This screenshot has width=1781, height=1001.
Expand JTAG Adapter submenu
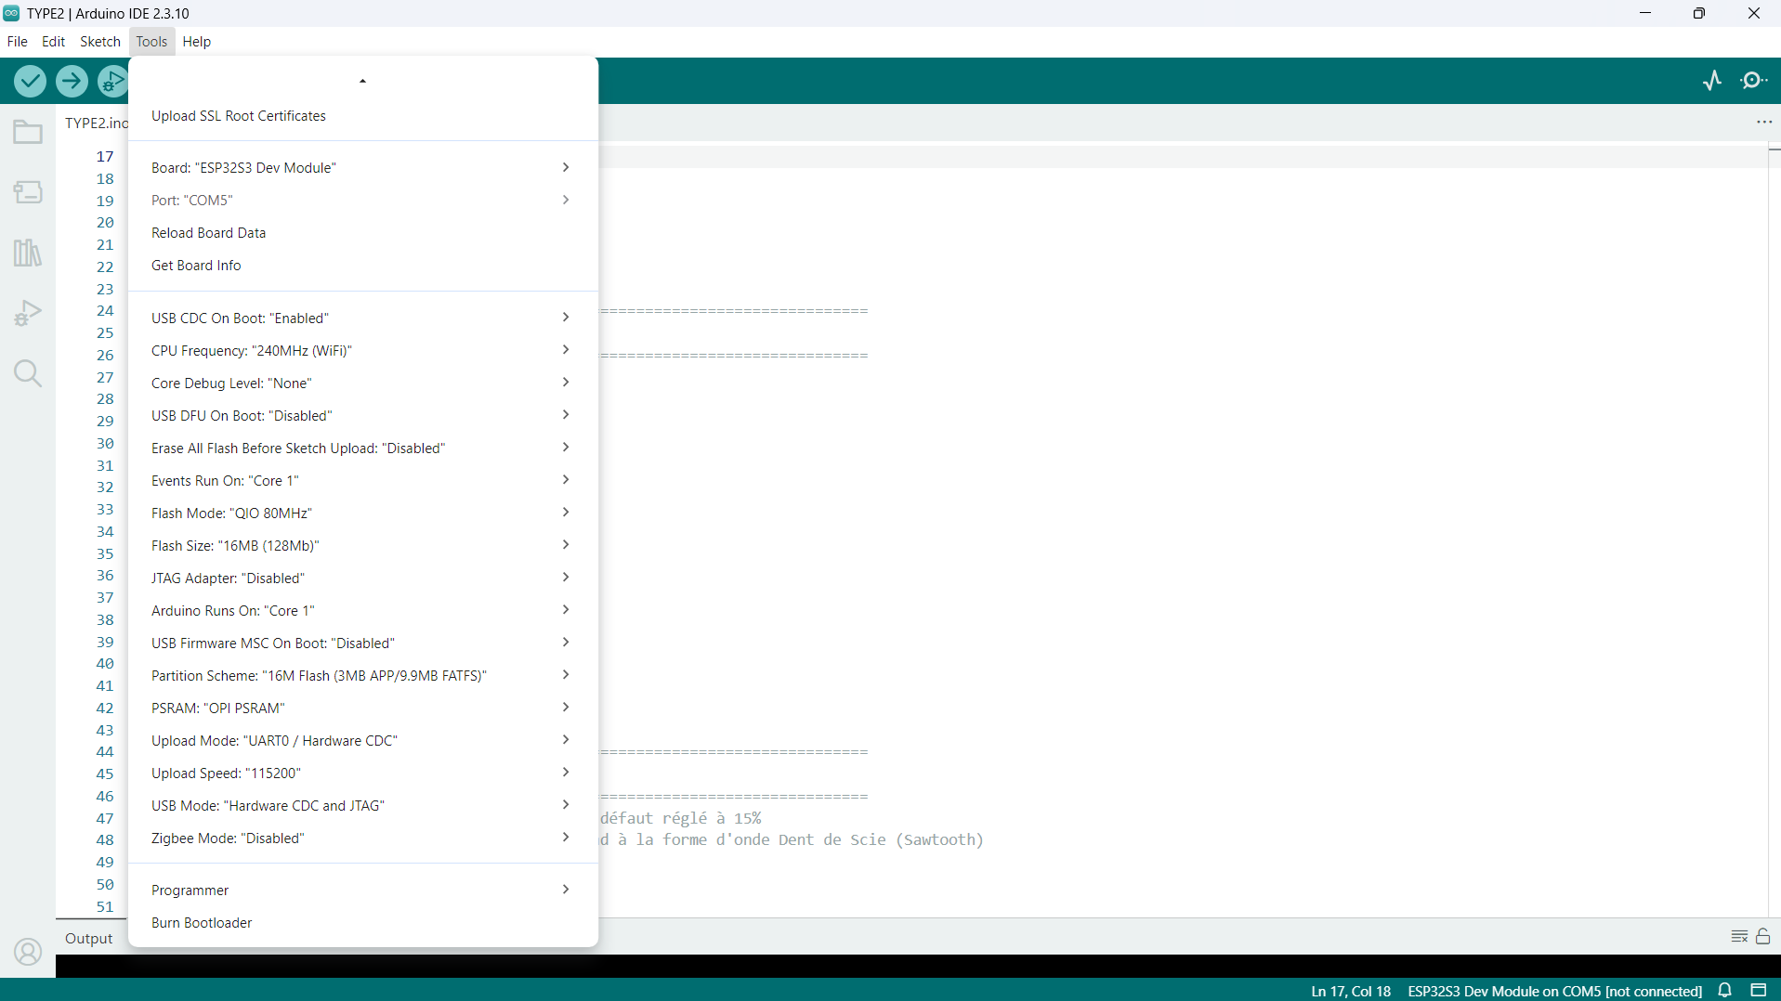click(363, 578)
